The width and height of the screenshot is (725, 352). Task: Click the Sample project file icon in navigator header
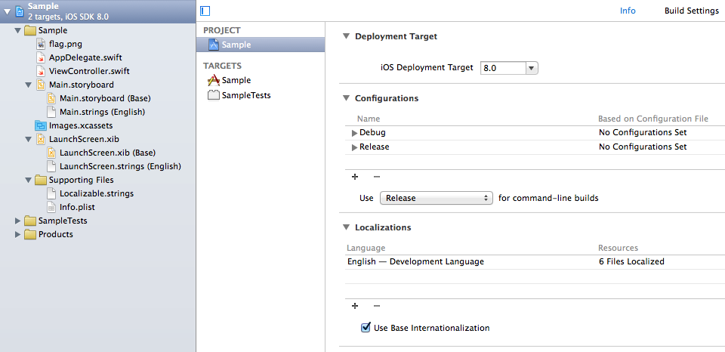20,11
